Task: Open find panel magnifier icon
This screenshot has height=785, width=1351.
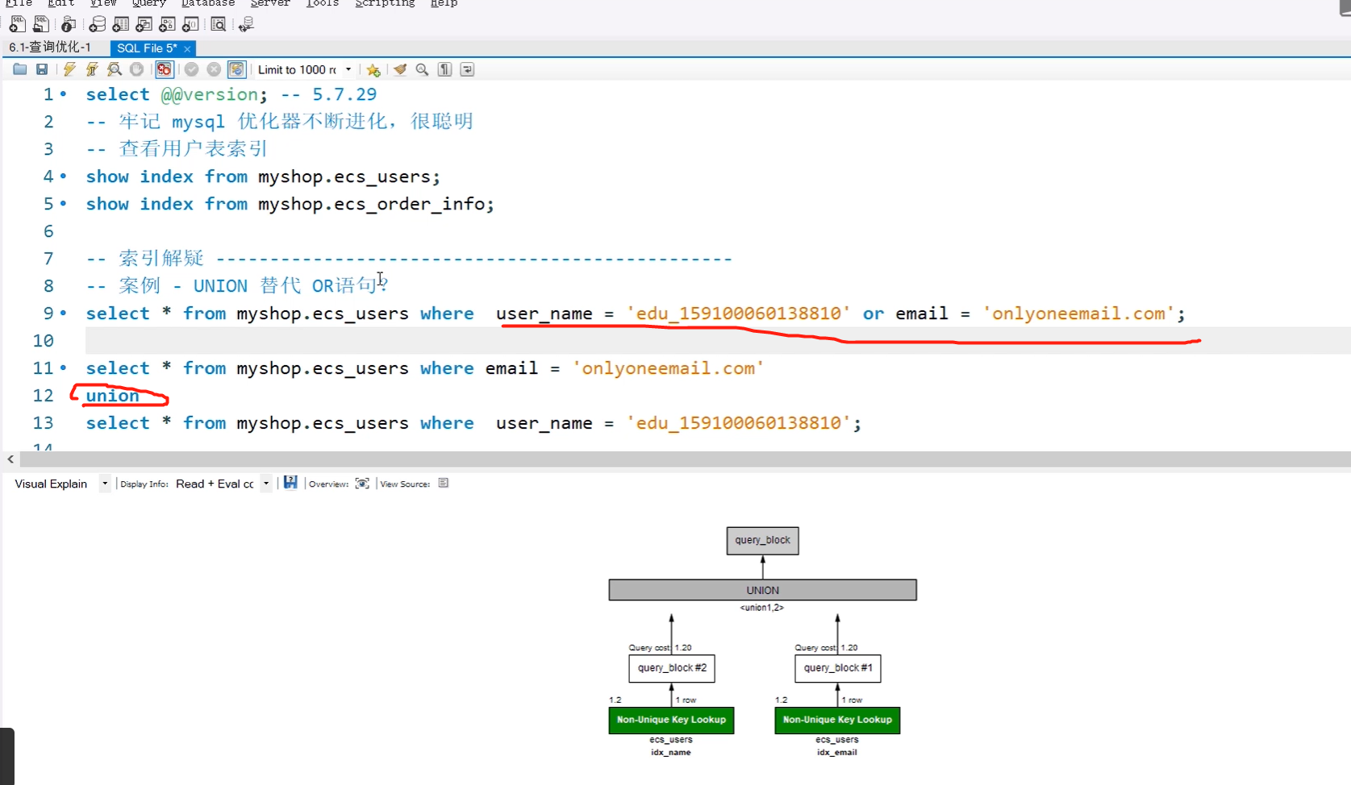Action: 422,69
